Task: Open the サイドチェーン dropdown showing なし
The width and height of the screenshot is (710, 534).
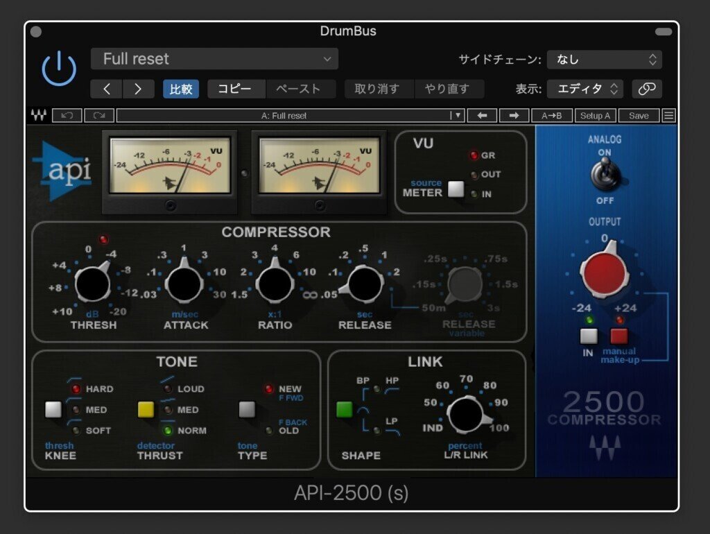Action: click(x=605, y=60)
